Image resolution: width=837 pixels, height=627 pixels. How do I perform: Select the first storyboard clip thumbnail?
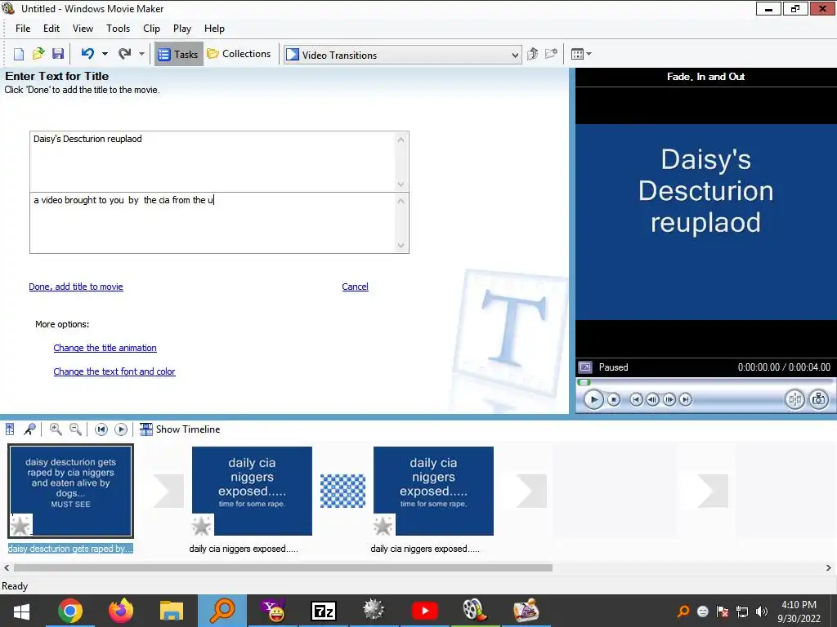(70, 491)
